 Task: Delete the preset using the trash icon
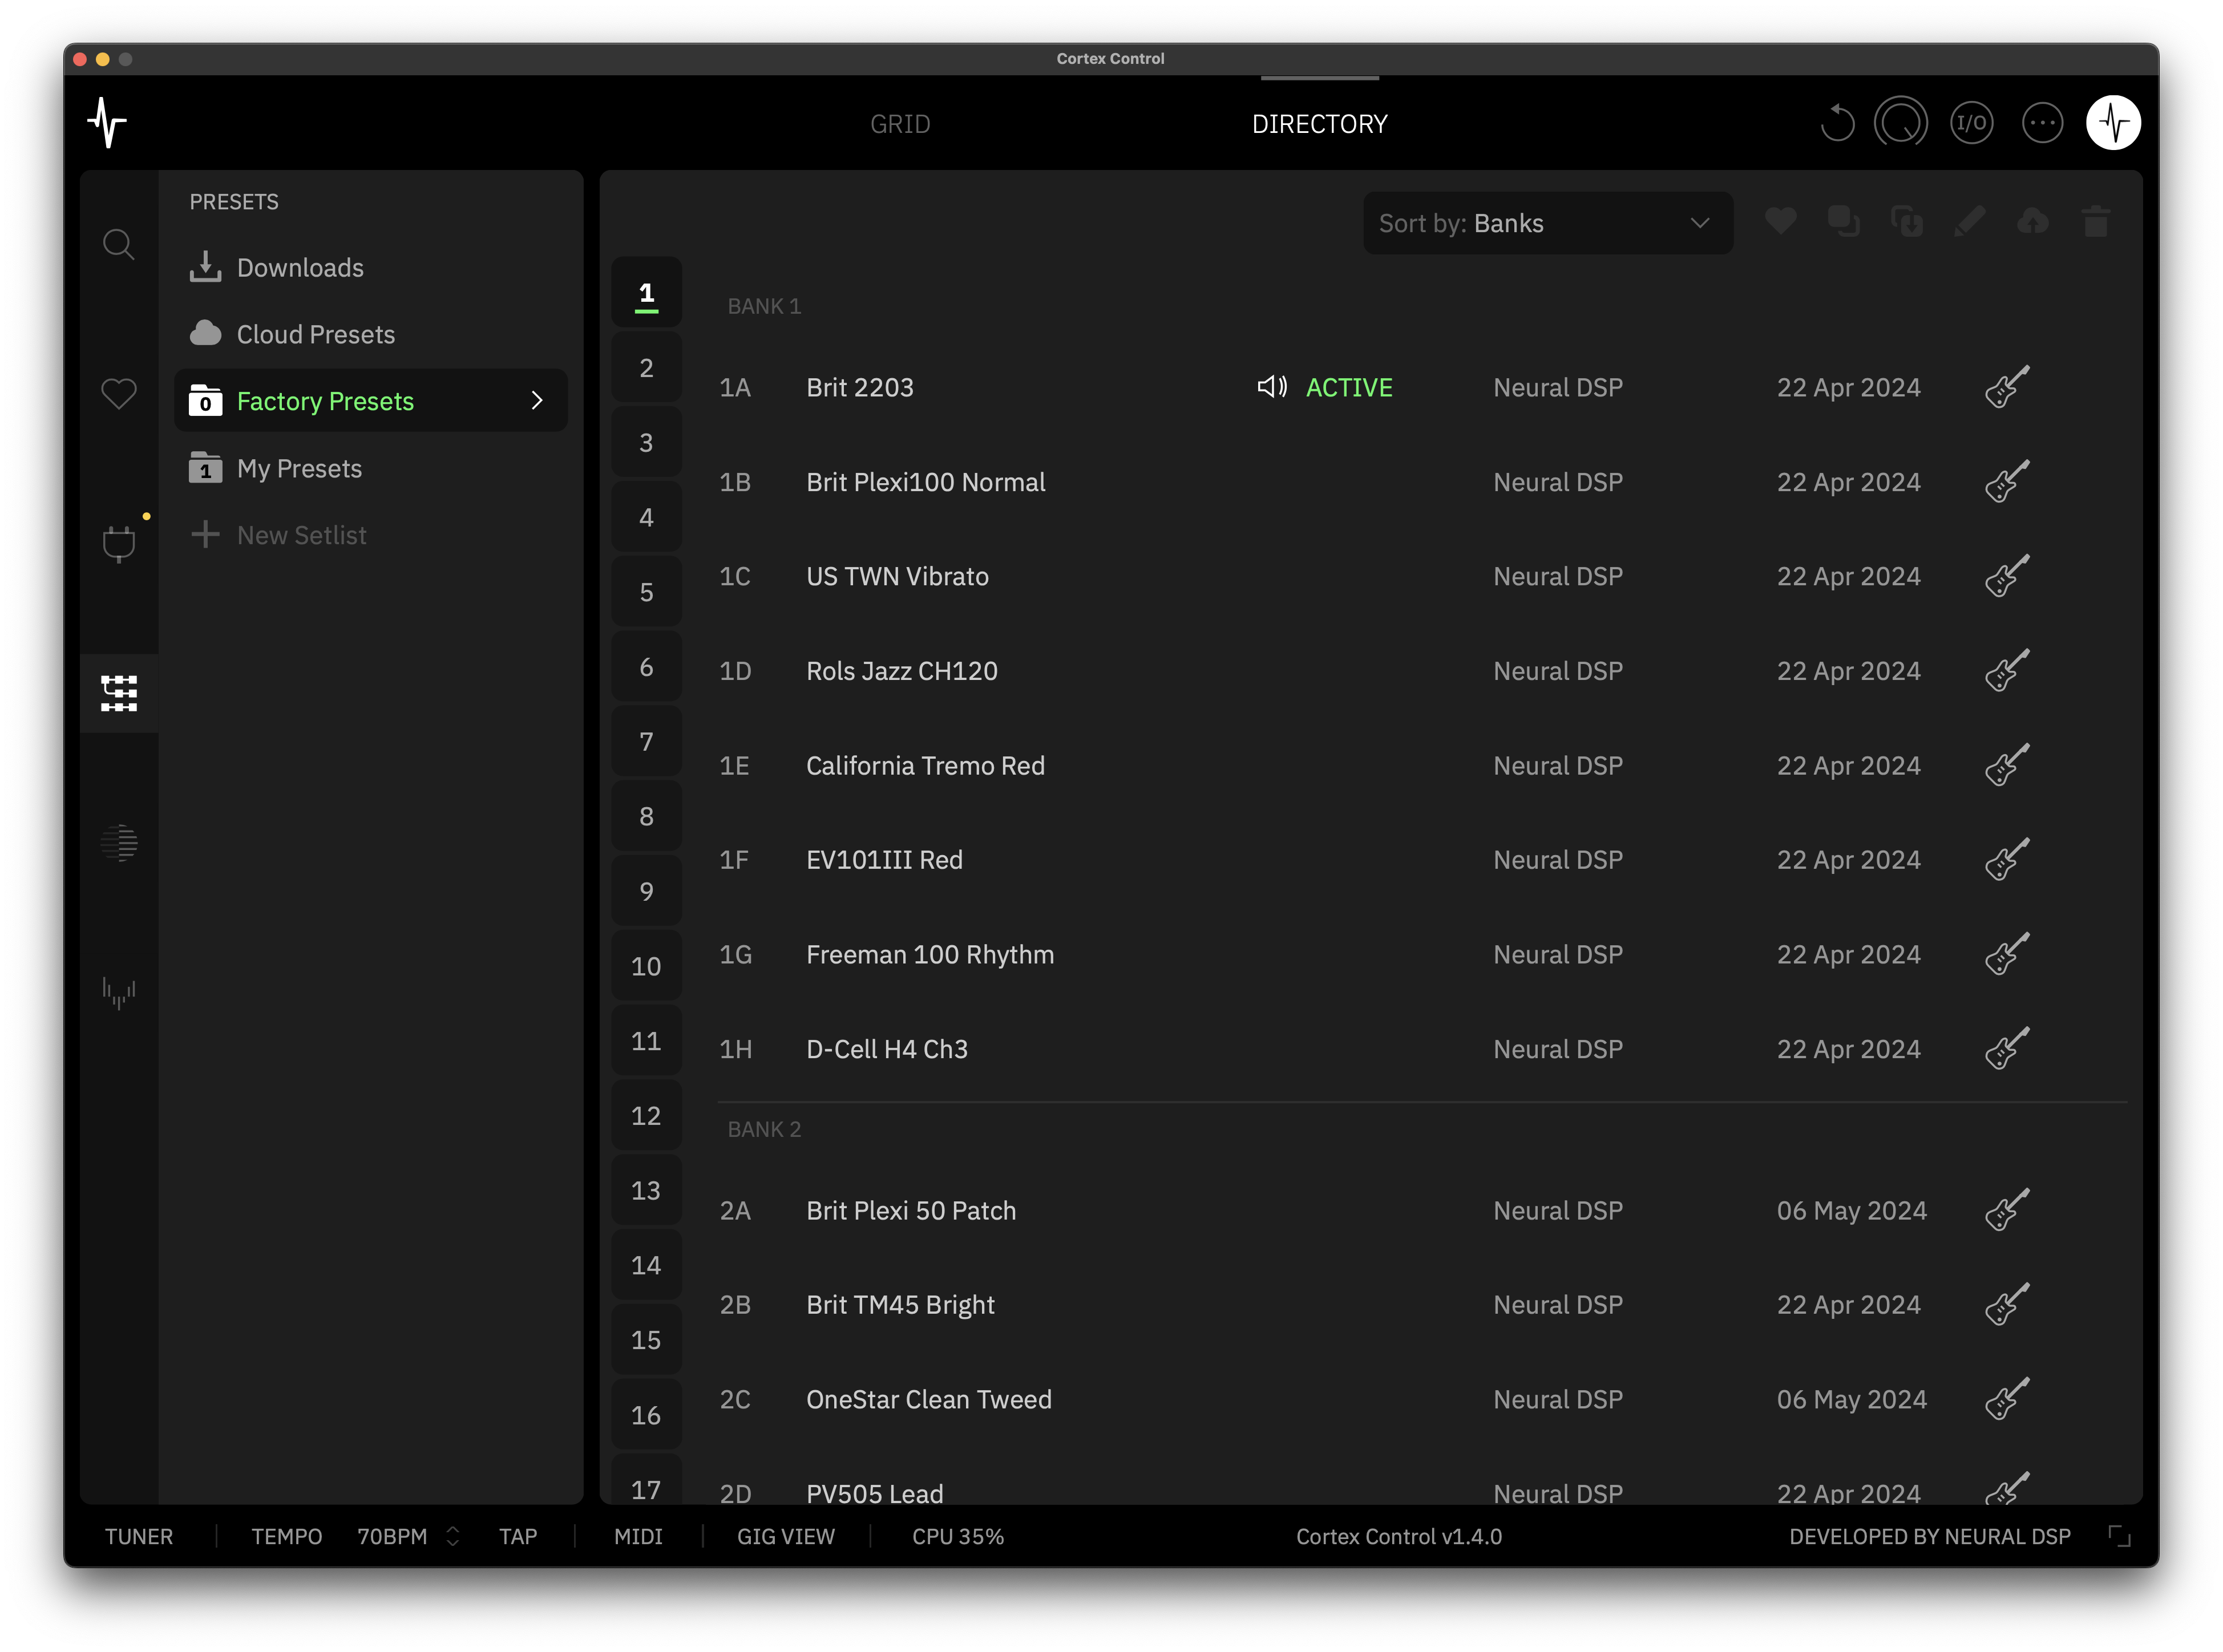point(2096,221)
